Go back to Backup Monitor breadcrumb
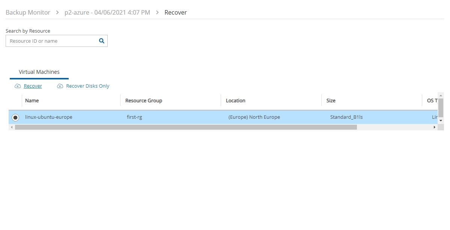The width and height of the screenshot is (450, 230). pos(28,13)
